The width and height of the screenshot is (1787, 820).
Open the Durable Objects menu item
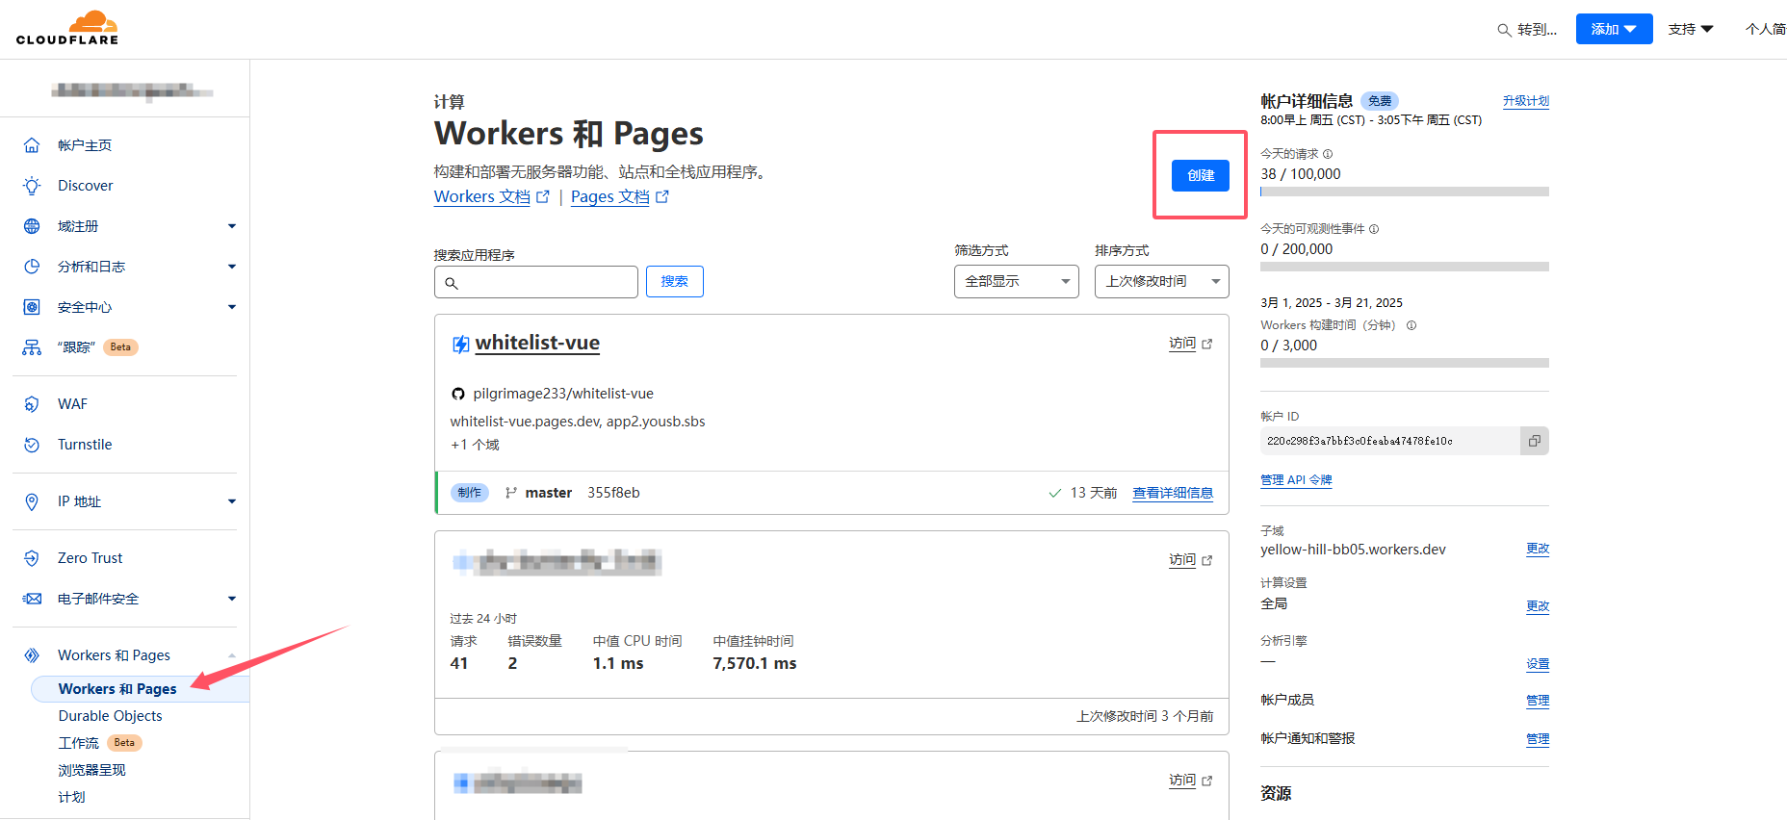[110, 716]
